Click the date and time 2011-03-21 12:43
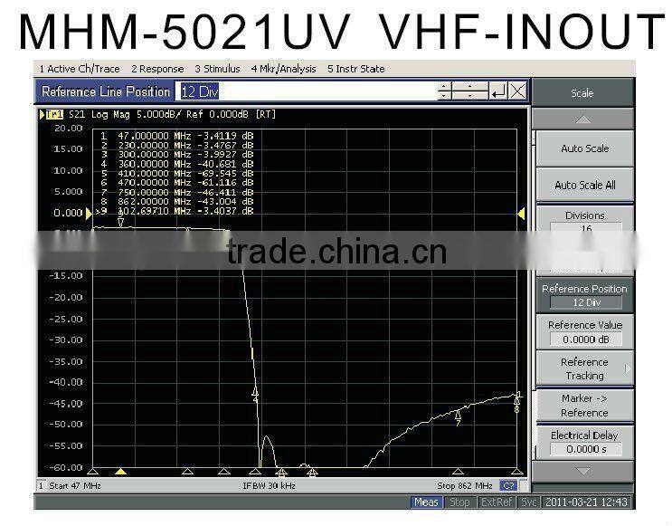Screen dimensions: 672x526 [586, 502]
